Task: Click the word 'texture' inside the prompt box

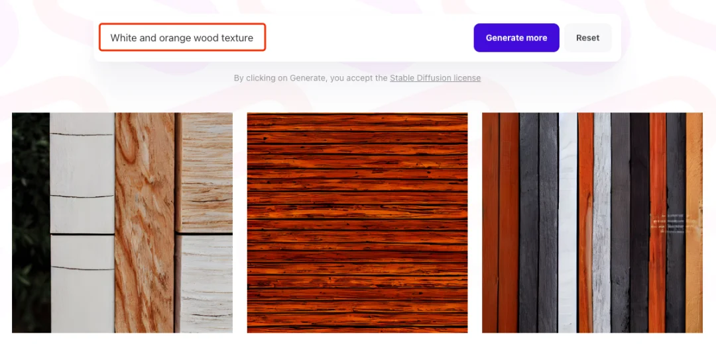Action: click(237, 38)
